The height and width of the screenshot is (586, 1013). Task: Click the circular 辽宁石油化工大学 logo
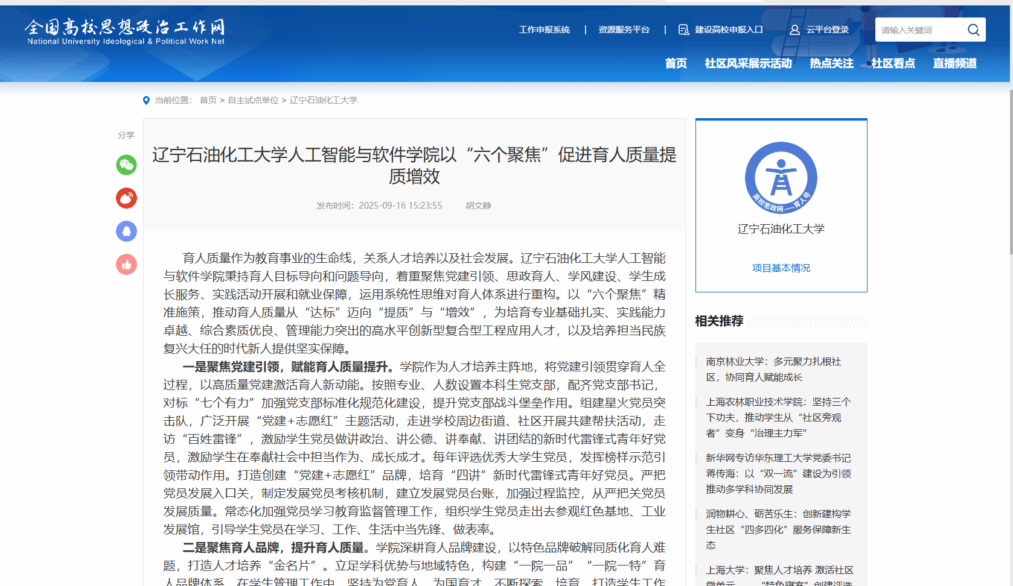pyautogui.click(x=781, y=178)
